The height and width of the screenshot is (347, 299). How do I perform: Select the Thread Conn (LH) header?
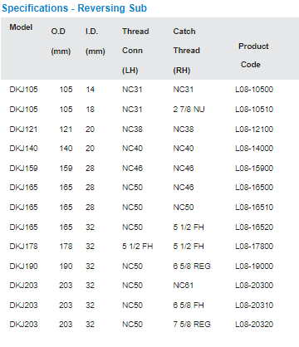pos(135,51)
